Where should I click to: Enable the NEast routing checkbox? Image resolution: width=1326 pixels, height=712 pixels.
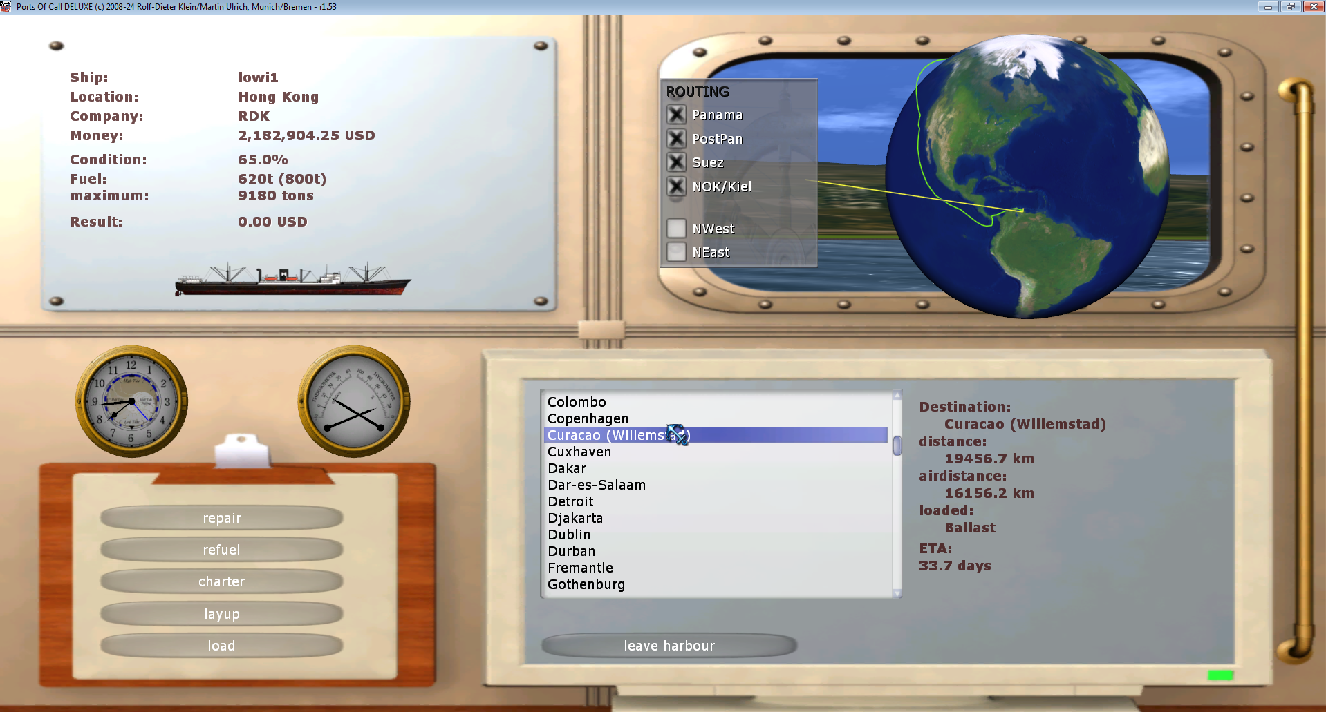point(676,252)
